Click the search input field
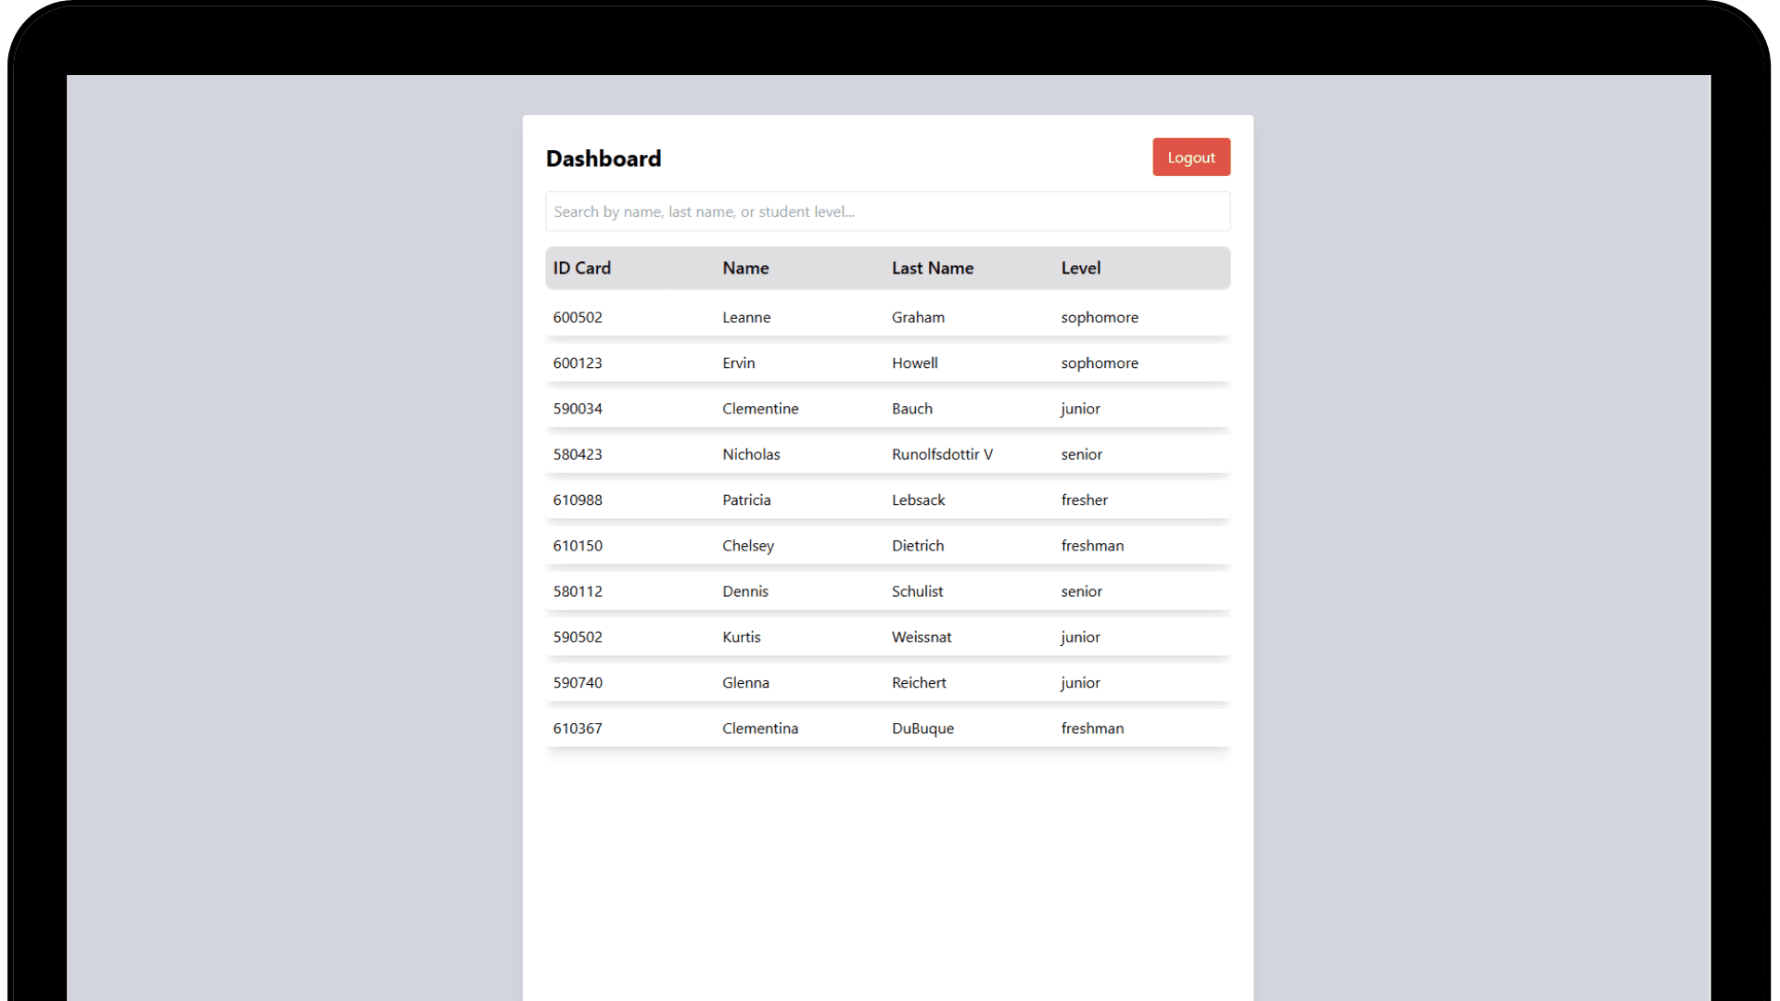Viewport: 1780px width, 1001px height. coord(887,210)
